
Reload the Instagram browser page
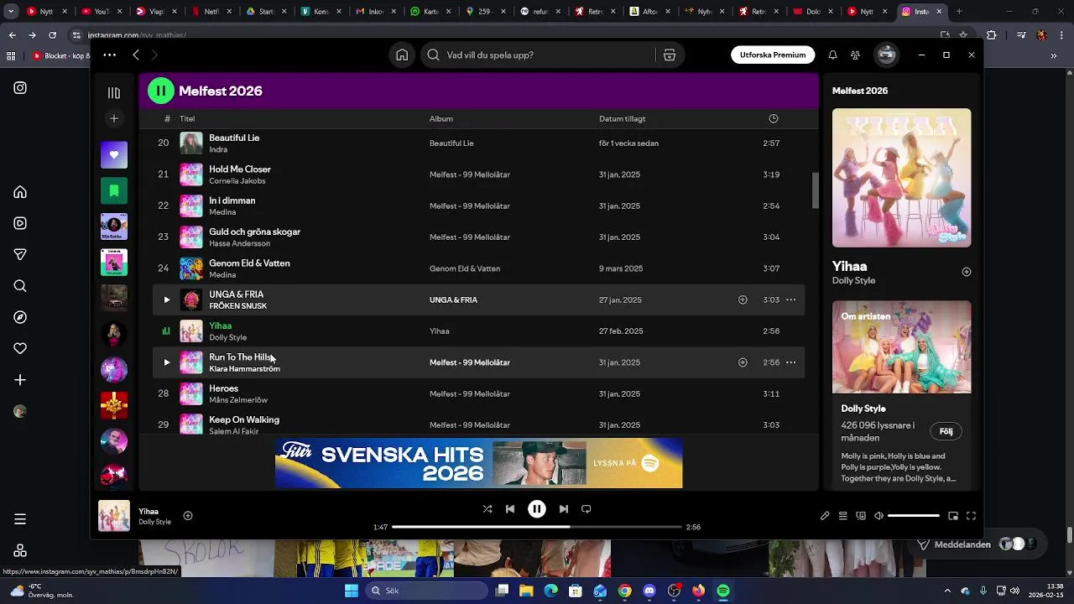pos(52,35)
